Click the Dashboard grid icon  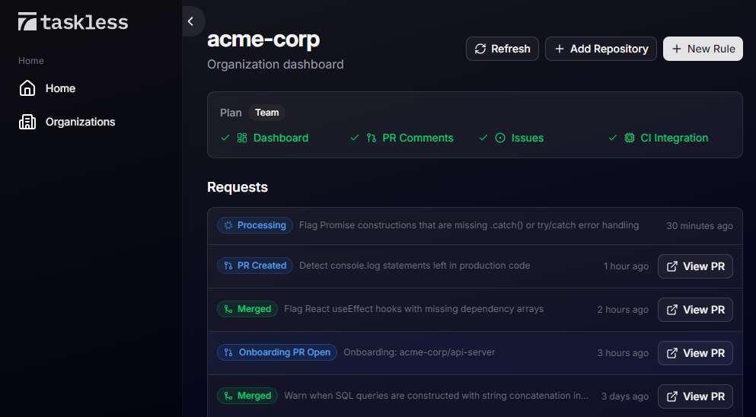pyautogui.click(x=242, y=138)
